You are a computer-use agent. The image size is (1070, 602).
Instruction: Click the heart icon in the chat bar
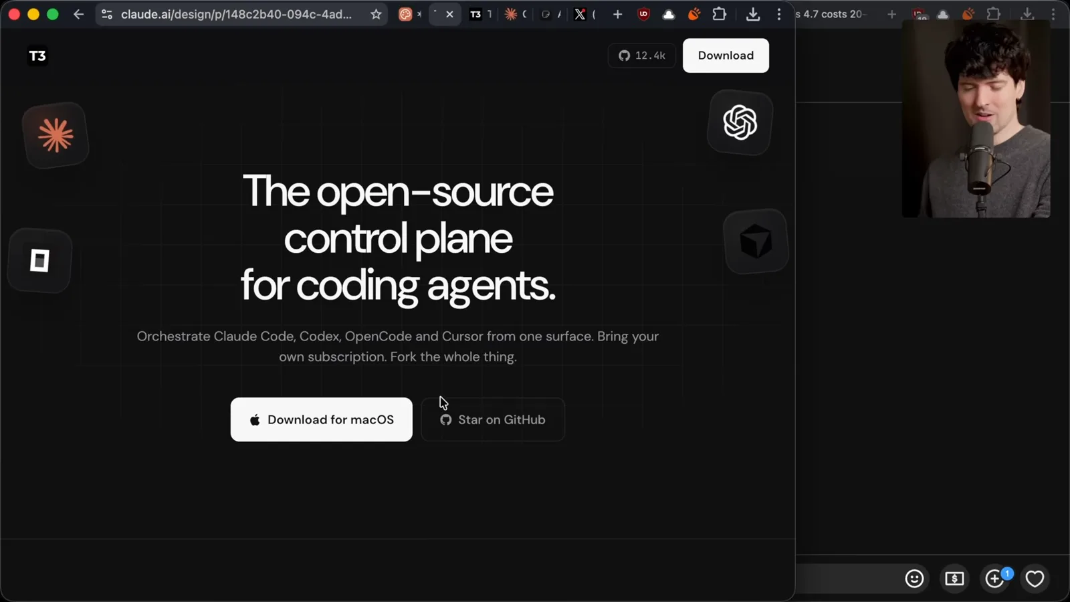[1035, 579]
